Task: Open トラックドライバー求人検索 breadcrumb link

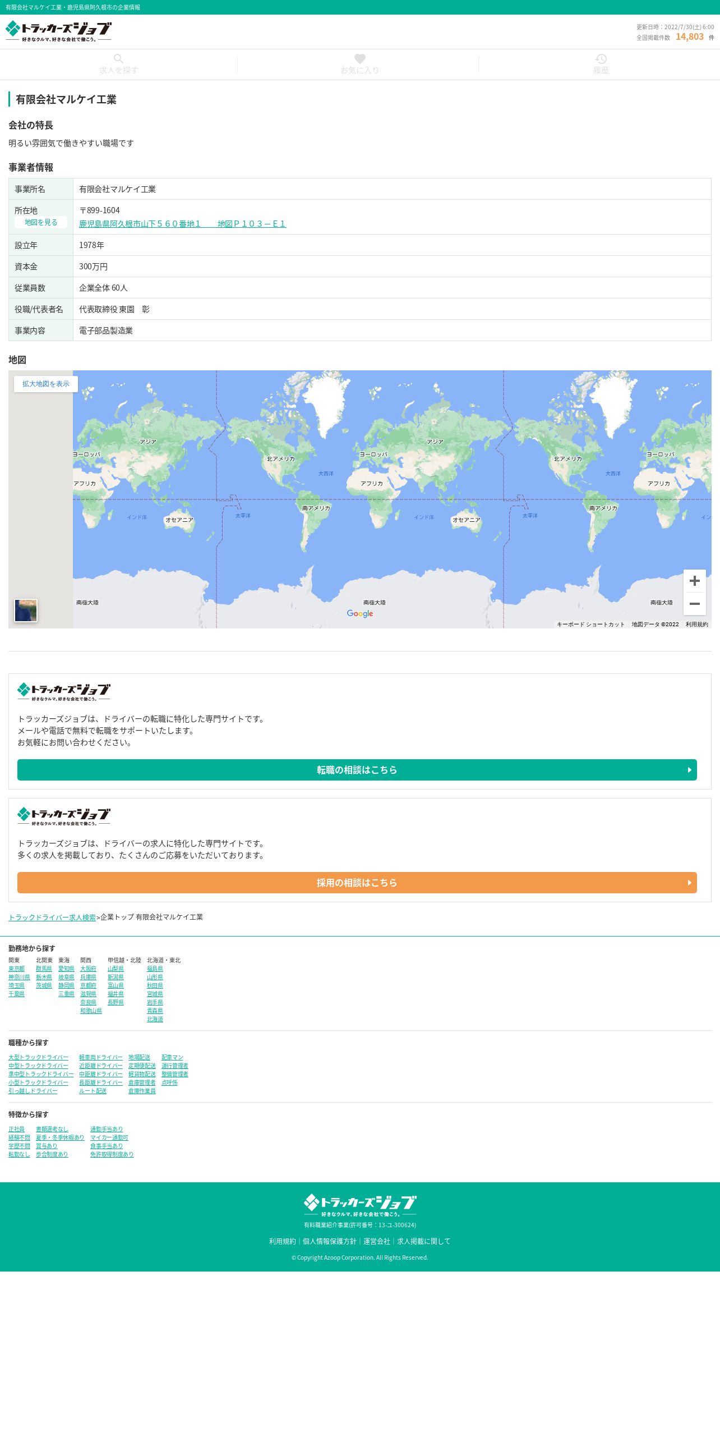Action: (52, 917)
